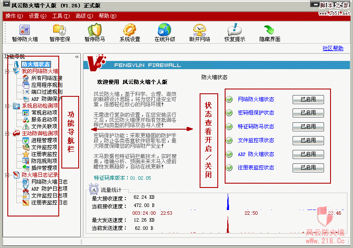The height and width of the screenshot is (248, 353).
Task: Click the checkmark icon beside 进程管理项
Action: coord(26,140)
